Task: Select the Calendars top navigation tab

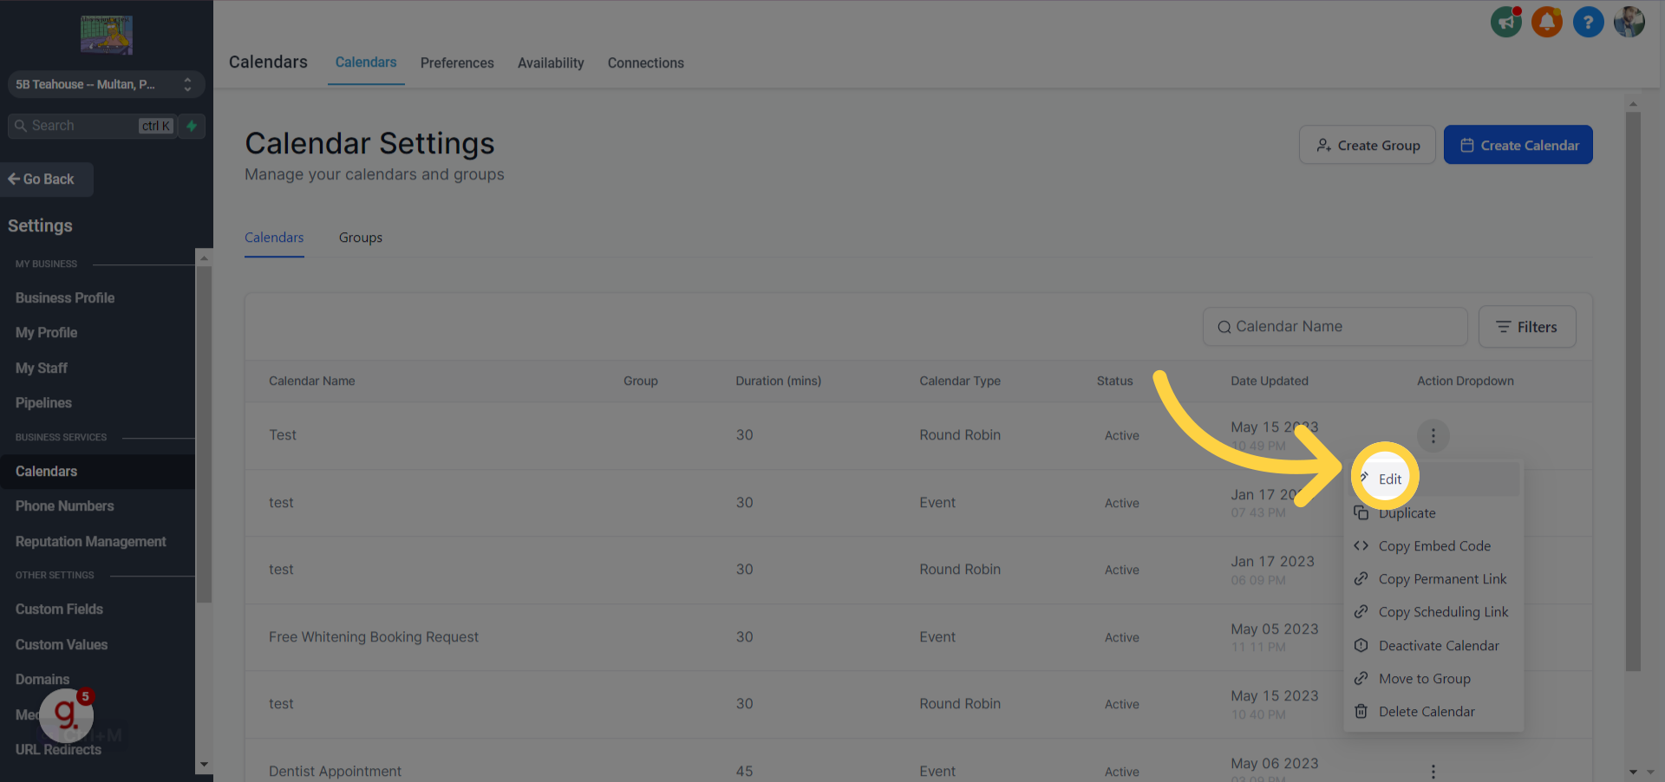Action: pyautogui.click(x=366, y=62)
